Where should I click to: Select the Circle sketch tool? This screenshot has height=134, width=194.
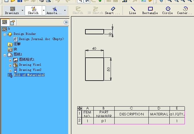168,11
